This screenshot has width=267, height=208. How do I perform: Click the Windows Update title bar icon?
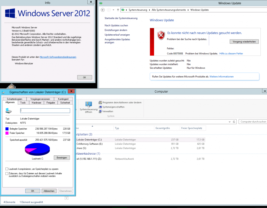coord(101,3)
